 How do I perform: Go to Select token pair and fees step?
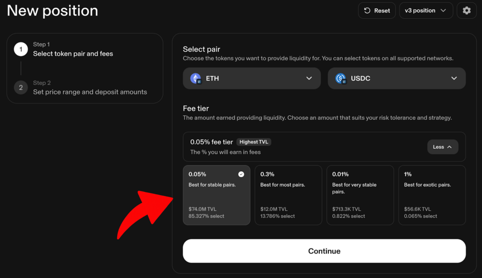(x=73, y=54)
